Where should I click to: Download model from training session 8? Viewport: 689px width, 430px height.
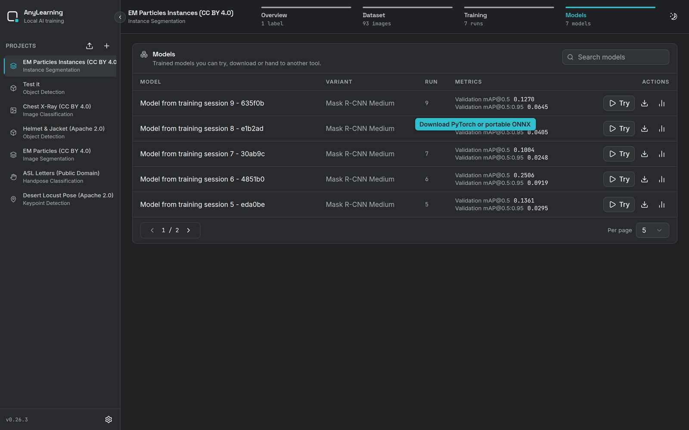pyautogui.click(x=645, y=129)
